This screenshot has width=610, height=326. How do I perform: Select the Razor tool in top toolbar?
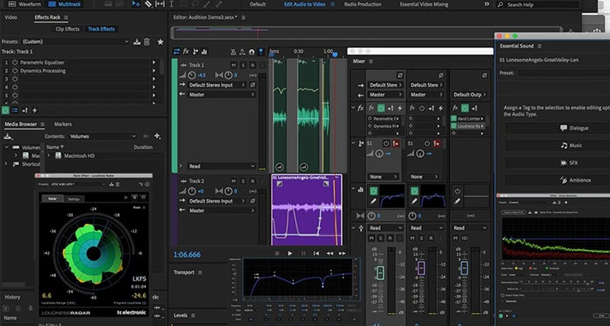148,4
